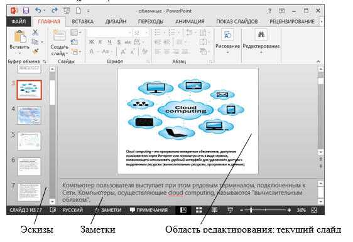Open ПРИМЕЧАНИЯ comments pane
Screen dimensions: 353x242
[x=149, y=210]
